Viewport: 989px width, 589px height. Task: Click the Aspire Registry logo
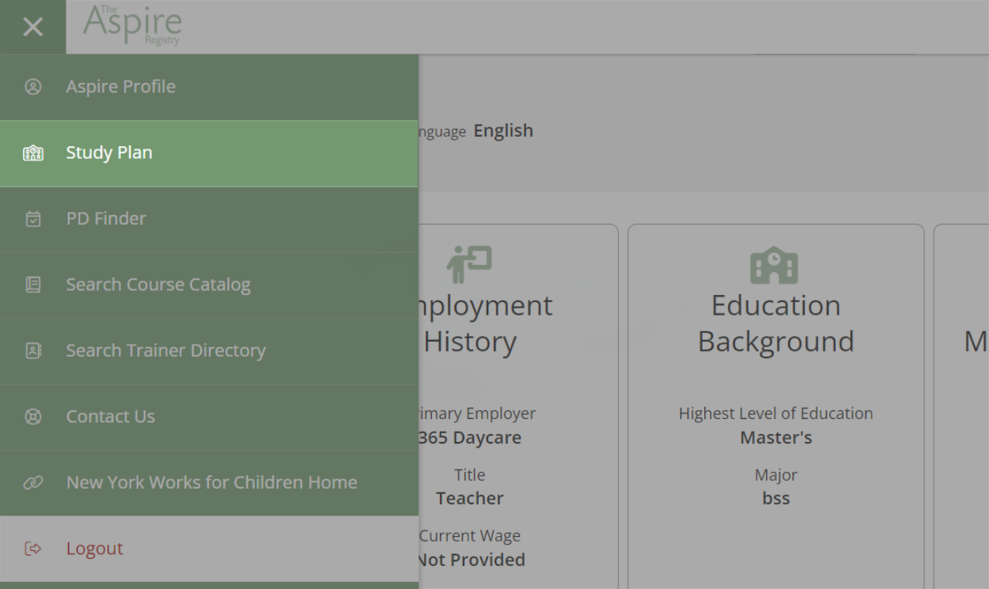pos(133,25)
